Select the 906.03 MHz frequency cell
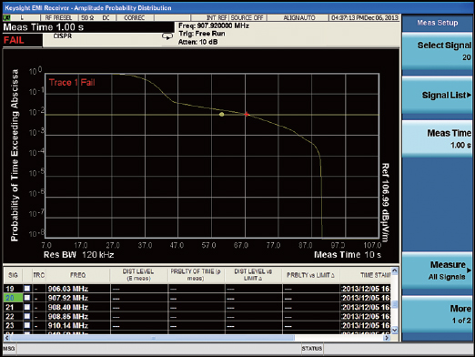This screenshot has width=475, height=357. pyautogui.click(x=77, y=289)
